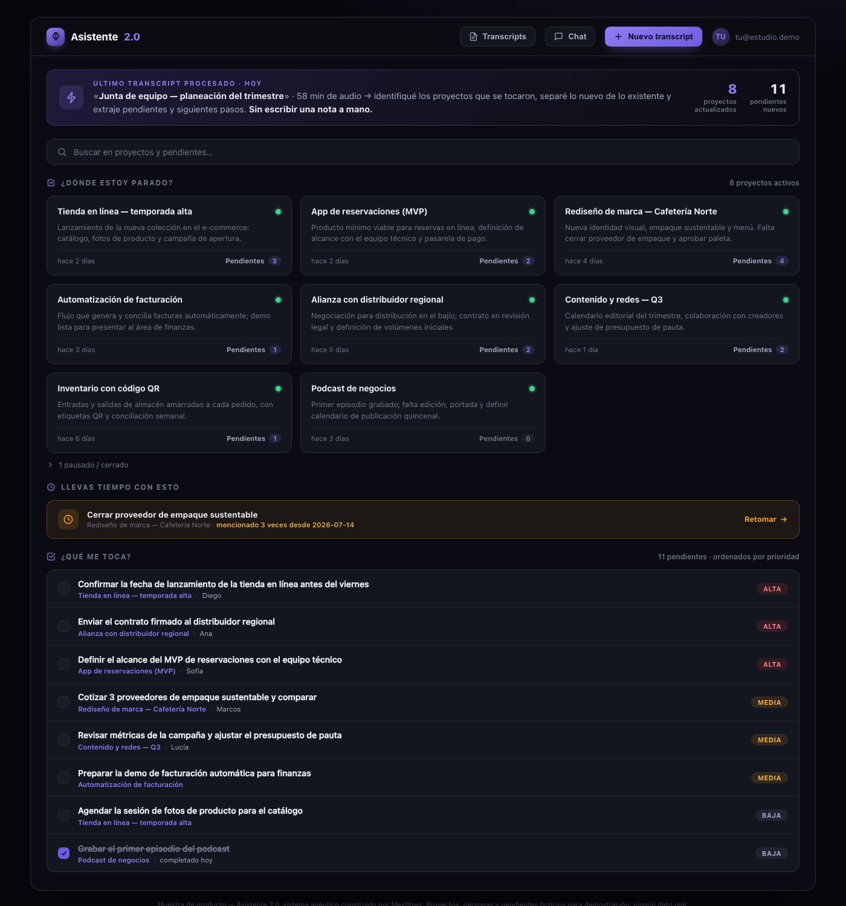
Task: Click "hace 6 días" on the Inventario card
Action: (x=76, y=439)
